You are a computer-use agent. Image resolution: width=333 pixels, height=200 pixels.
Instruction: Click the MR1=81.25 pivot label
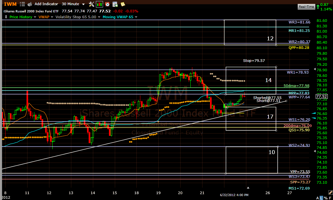[x=299, y=31]
